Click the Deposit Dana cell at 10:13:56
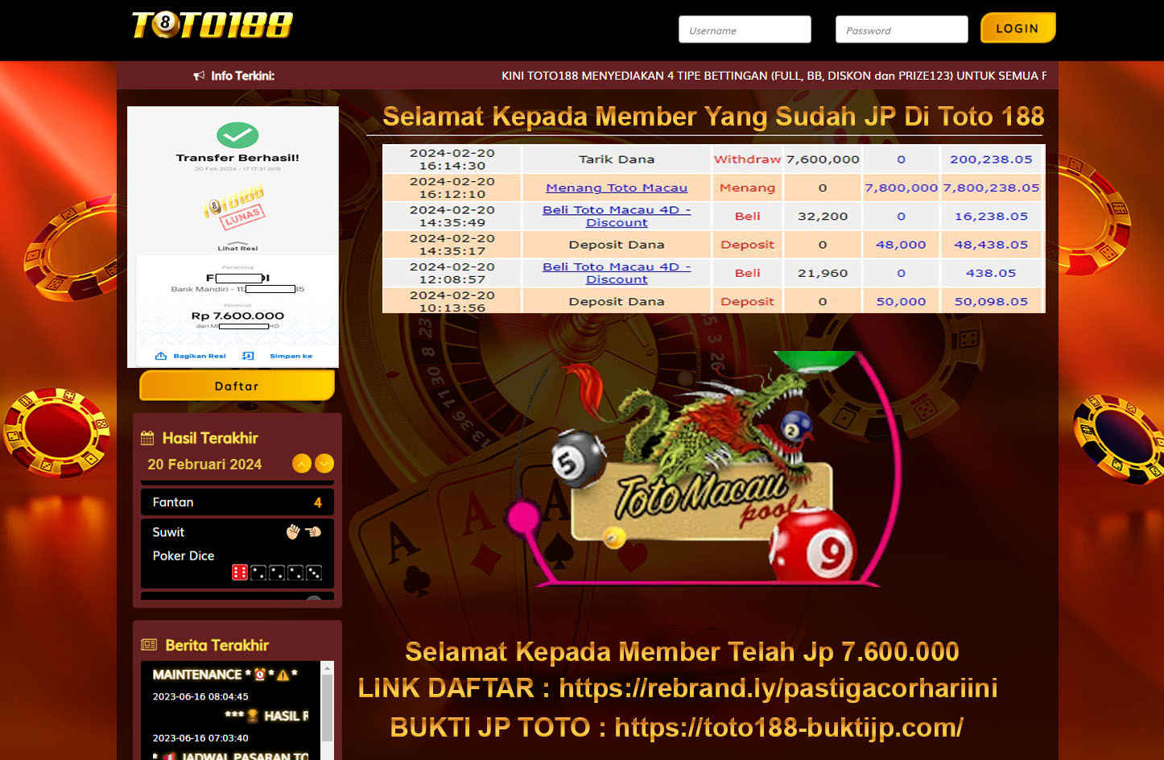Viewport: 1164px width, 760px height. pos(617,302)
